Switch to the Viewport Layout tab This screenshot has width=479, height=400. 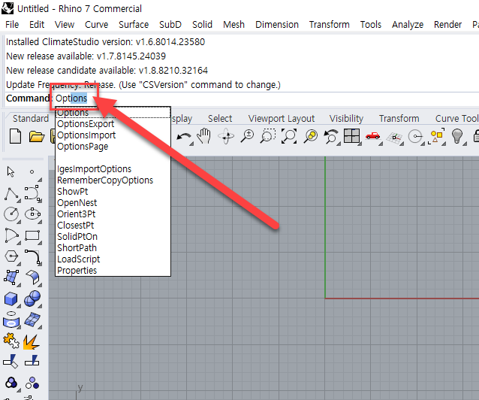[282, 119]
